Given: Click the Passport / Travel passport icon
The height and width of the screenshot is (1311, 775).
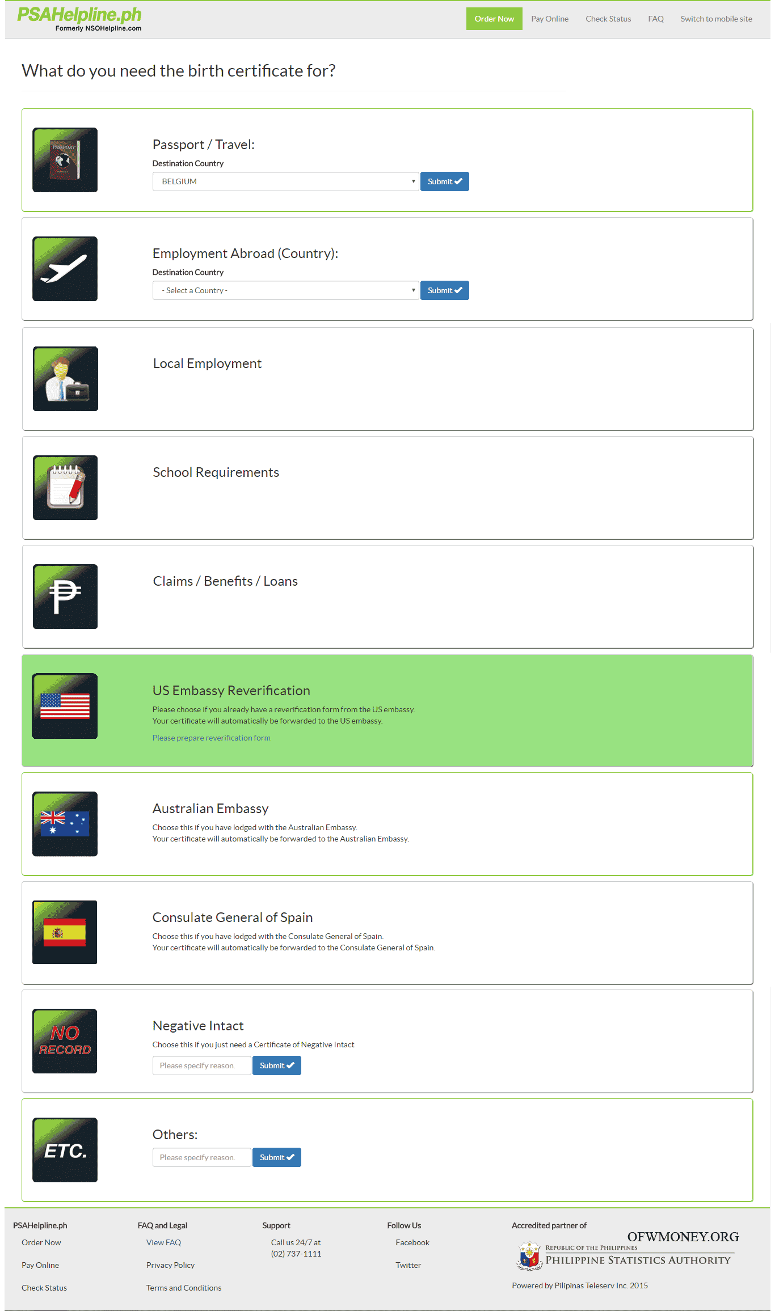Looking at the screenshot, I should (65, 160).
